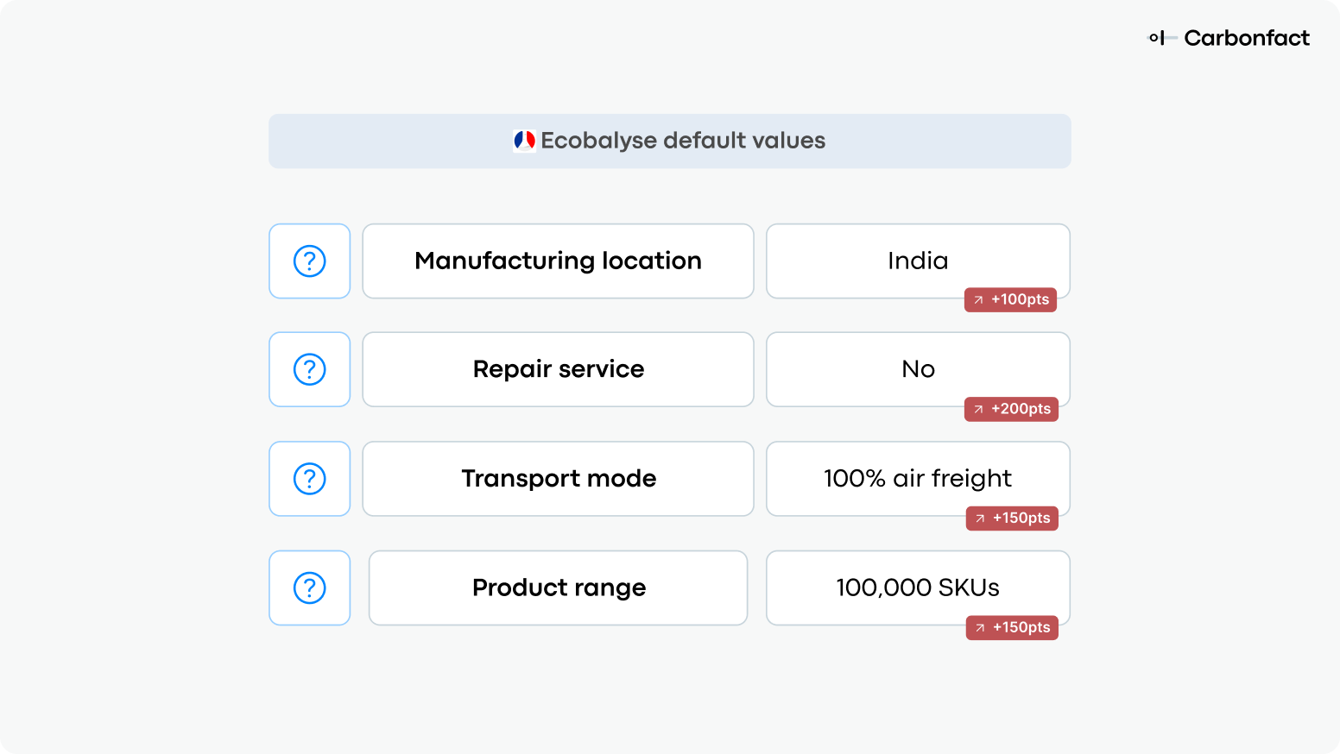Click the India value box

click(918, 261)
